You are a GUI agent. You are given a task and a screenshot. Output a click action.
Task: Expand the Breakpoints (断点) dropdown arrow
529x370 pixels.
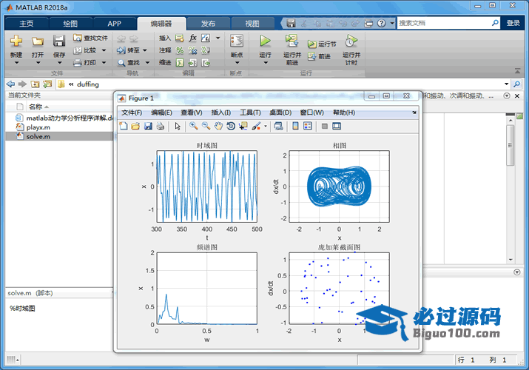pyautogui.click(x=237, y=63)
